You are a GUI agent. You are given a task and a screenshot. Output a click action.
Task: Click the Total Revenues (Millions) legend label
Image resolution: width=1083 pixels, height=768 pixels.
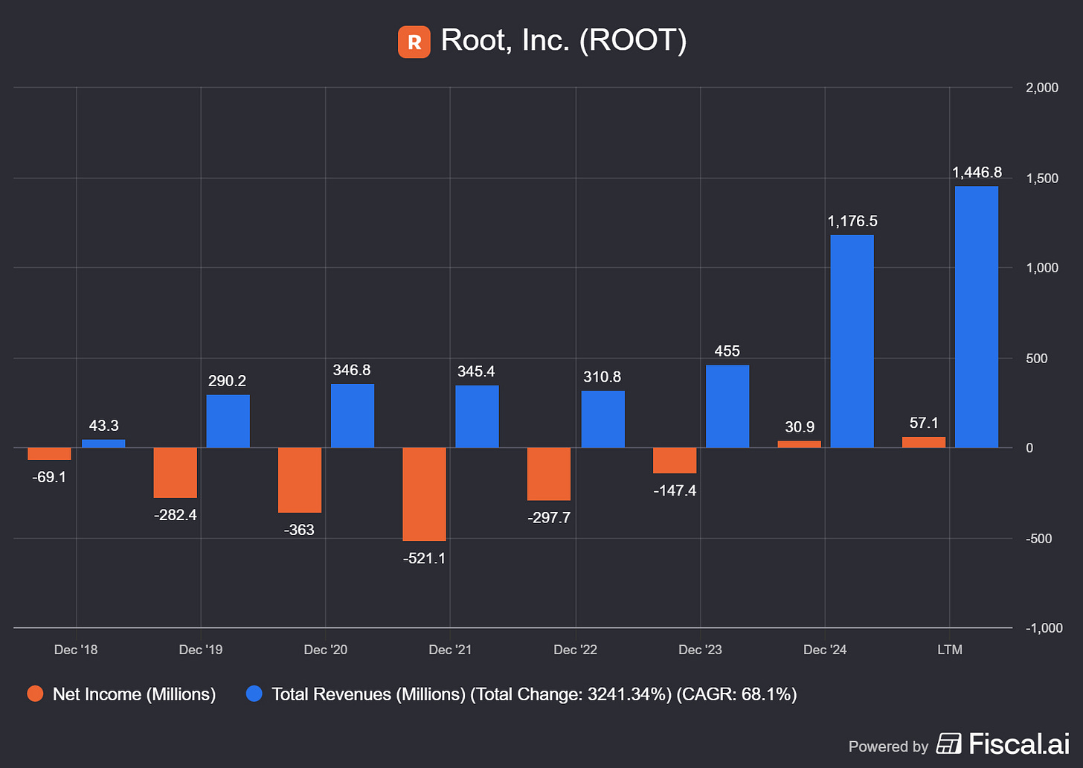pos(534,694)
